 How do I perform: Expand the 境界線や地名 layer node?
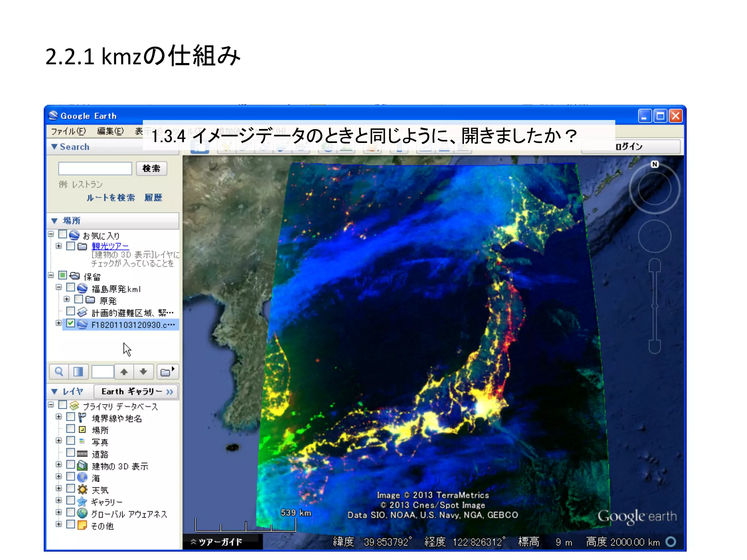click(59, 417)
